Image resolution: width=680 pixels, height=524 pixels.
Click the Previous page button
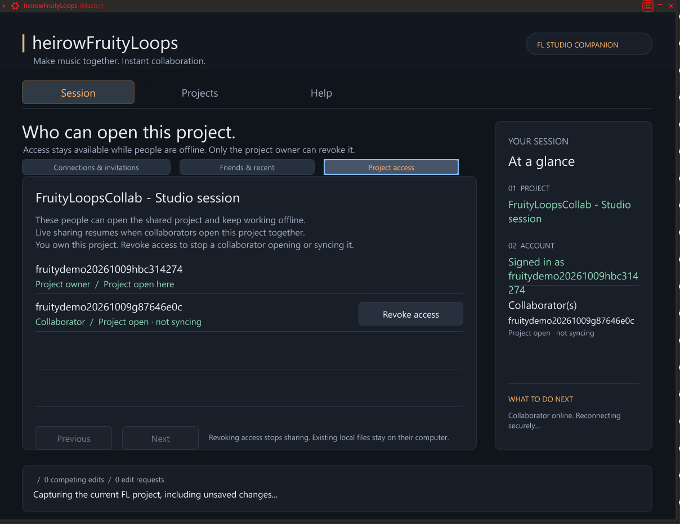(74, 439)
